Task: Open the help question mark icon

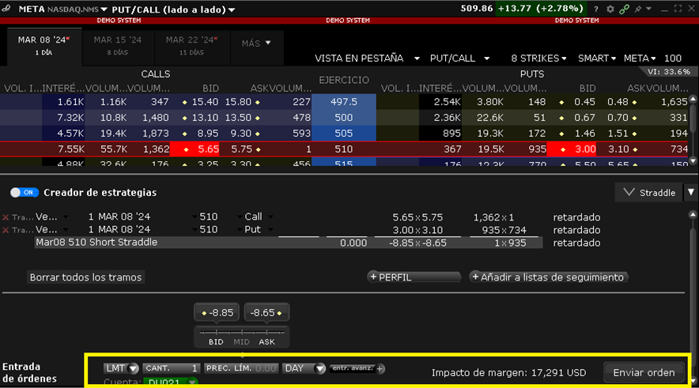Action: [596, 9]
